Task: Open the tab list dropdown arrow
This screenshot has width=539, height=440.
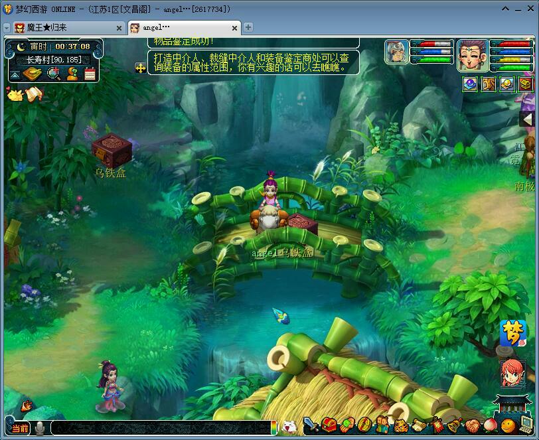Action: [7, 28]
